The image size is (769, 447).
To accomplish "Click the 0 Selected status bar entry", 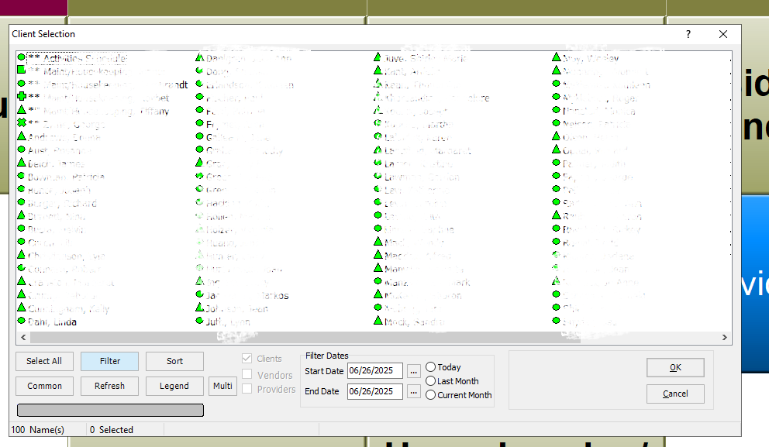I will (x=112, y=430).
